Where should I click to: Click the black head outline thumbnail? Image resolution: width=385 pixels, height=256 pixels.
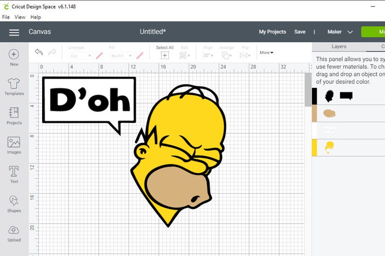[329, 96]
